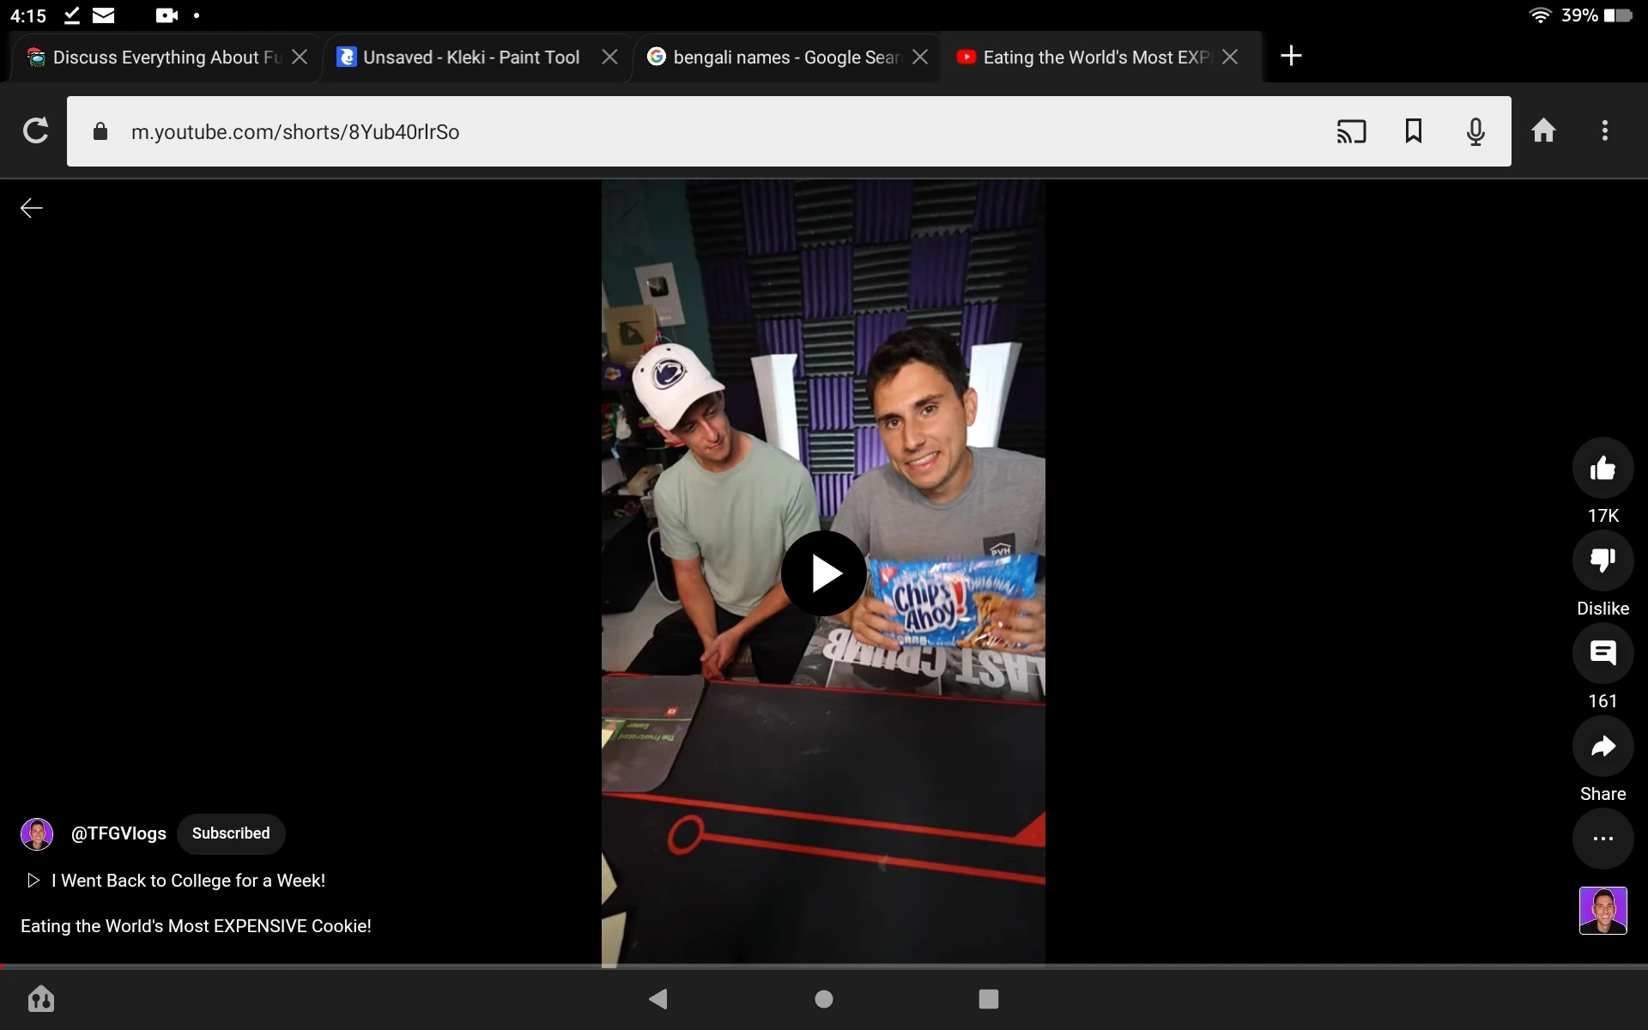Switch to bengali names Google Search tab
Screen dimensions: 1648x1030
[785, 58]
